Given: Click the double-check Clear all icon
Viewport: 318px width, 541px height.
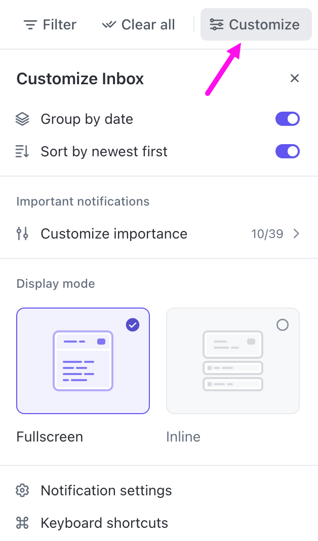Looking at the screenshot, I should click(x=109, y=25).
